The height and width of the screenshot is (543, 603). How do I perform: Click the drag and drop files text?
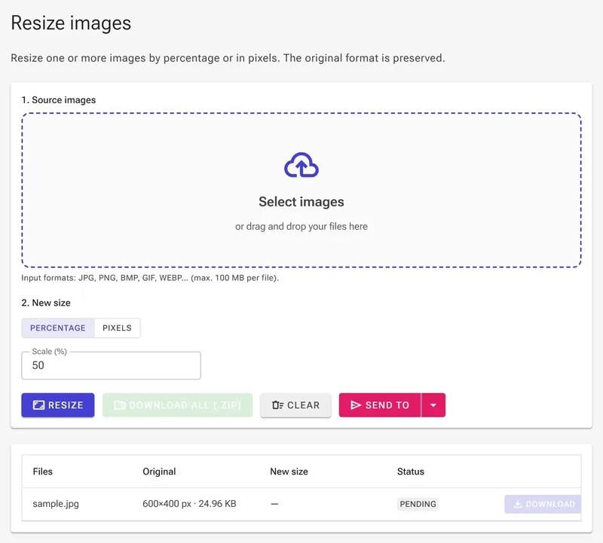301,227
